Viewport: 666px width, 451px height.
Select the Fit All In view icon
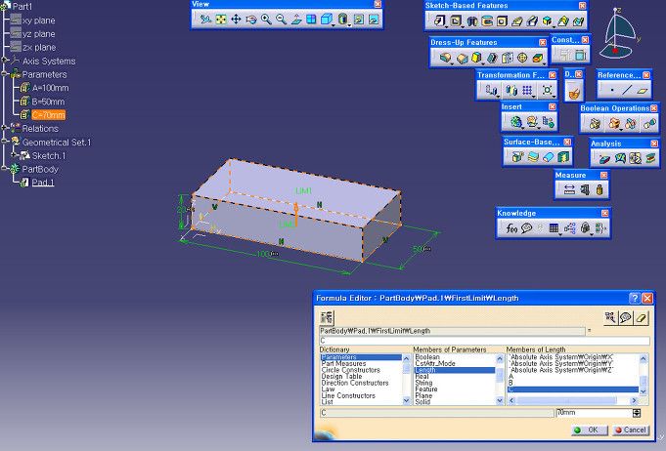click(x=220, y=20)
